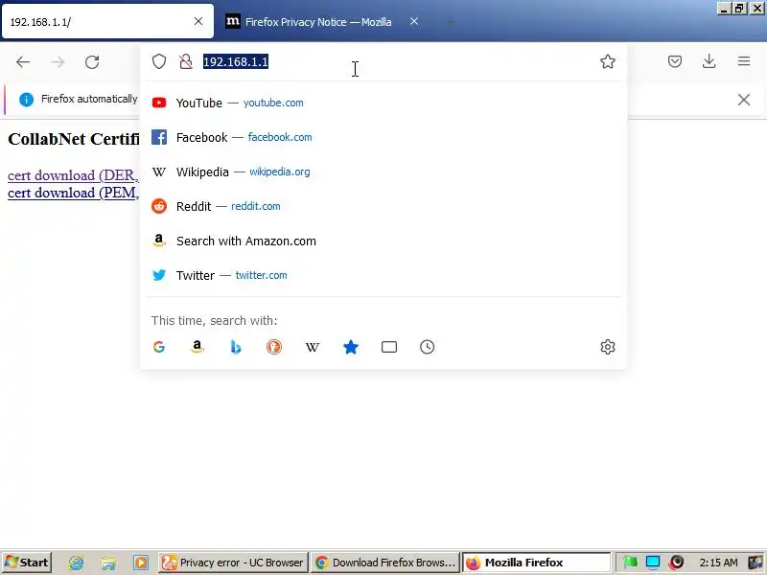Viewport: 767px width, 575px height.
Task: Search in bookmarks via star icon
Action: pos(351,347)
